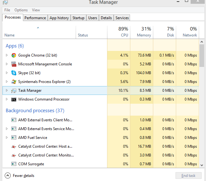Click the Fewer details link
The height and width of the screenshot is (181, 206).
(24, 176)
